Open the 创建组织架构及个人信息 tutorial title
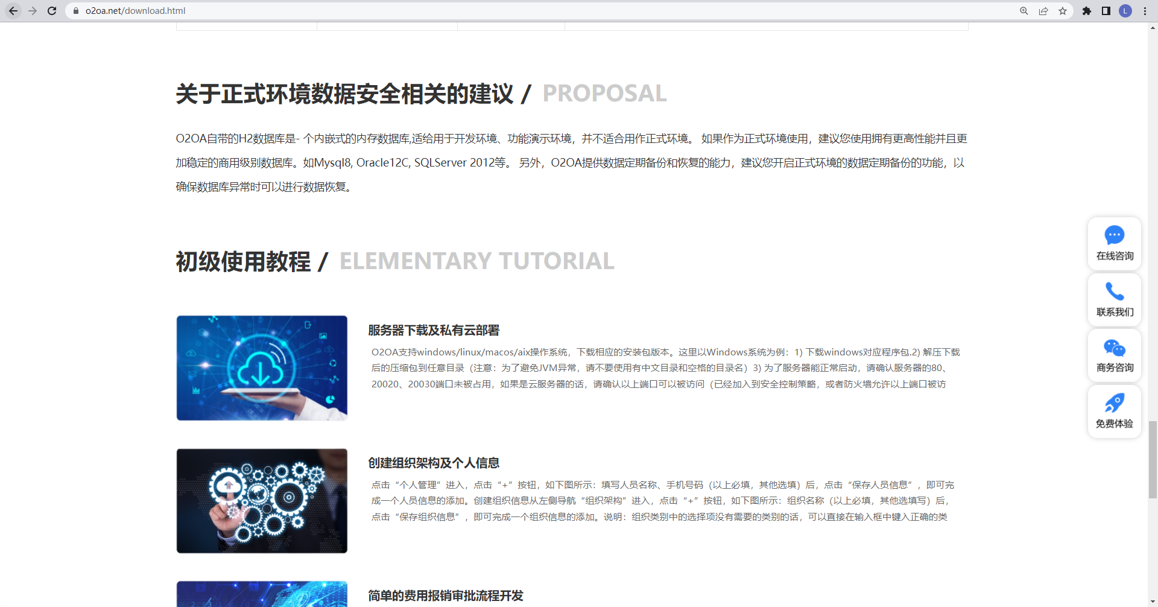 click(434, 463)
